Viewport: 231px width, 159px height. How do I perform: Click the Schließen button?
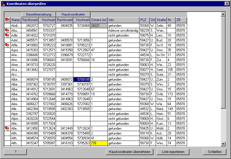[215, 152]
